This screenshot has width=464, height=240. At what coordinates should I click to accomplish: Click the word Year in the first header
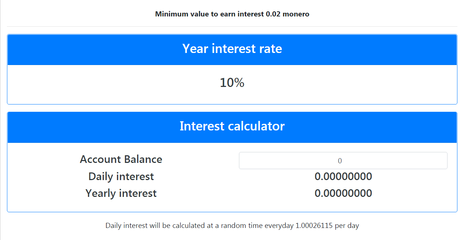[195, 49]
